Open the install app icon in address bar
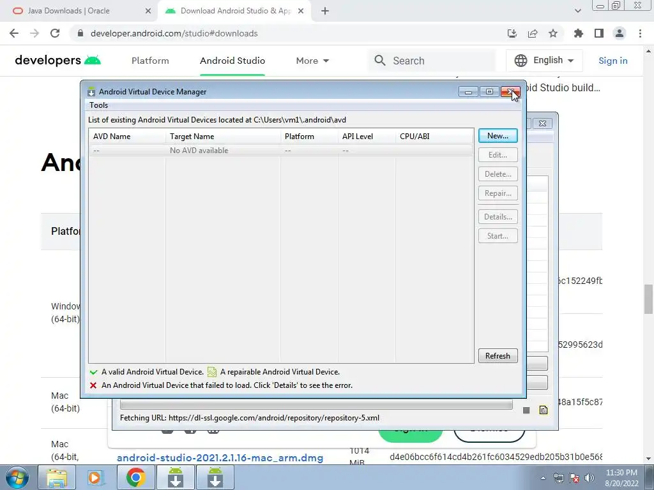654x490 pixels. coord(512,33)
